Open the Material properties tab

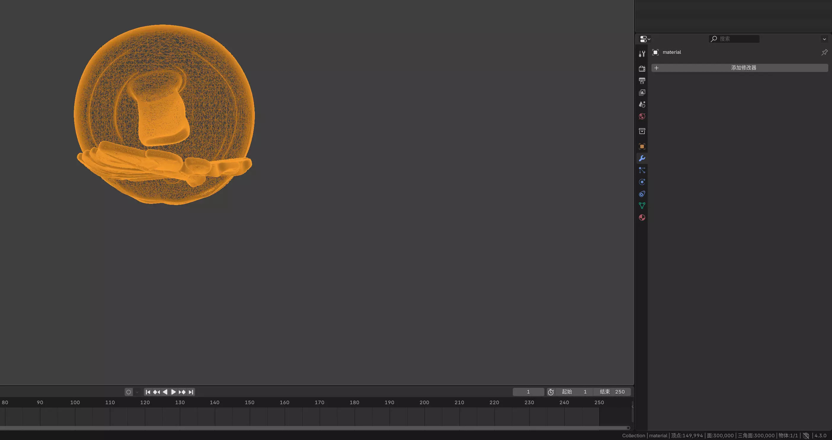point(642,218)
